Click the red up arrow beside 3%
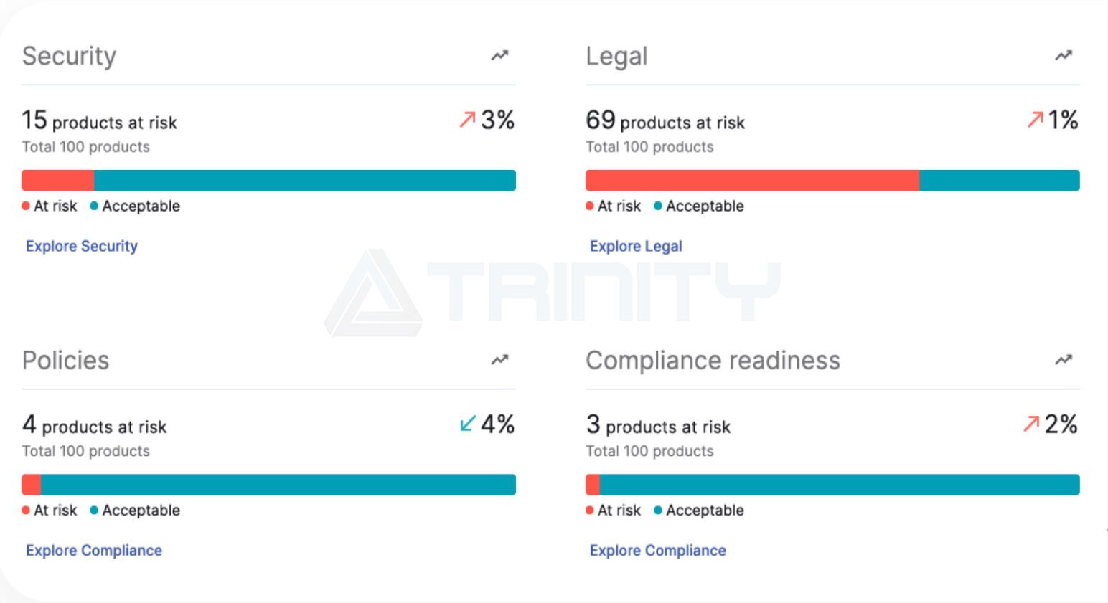Screen dimensions: 1108x603 point(467,120)
